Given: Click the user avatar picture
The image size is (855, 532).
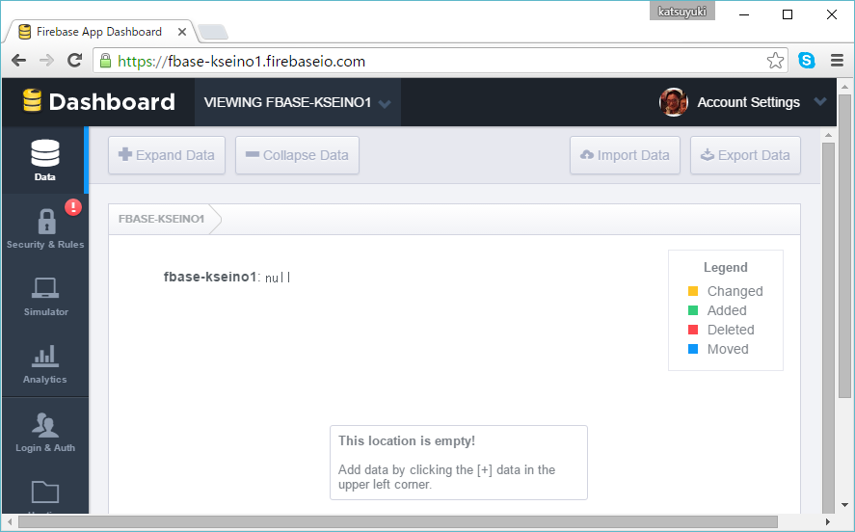Looking at the screenshot, I should pos(674,102).
